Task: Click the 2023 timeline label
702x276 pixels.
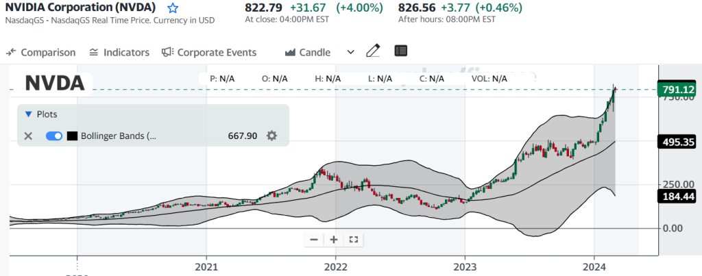Action: [465, 267]
